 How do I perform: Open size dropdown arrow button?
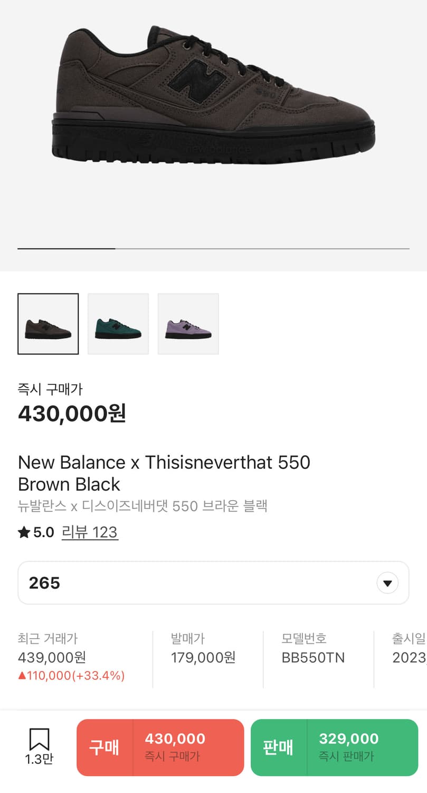click(x=387, y=583)
